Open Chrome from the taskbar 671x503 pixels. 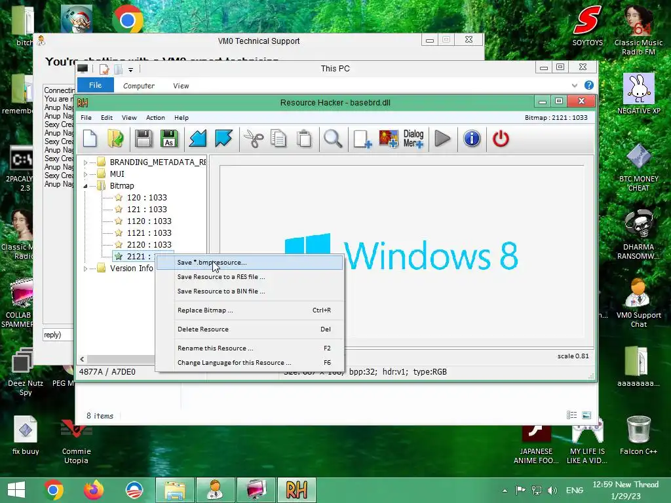point(53,490)
